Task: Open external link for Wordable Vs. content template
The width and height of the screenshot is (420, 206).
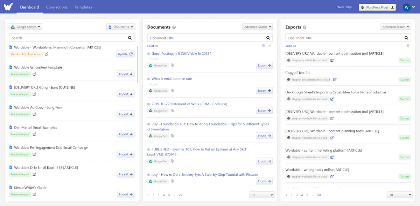Action: pyautogui.click(x=34, y=74)
